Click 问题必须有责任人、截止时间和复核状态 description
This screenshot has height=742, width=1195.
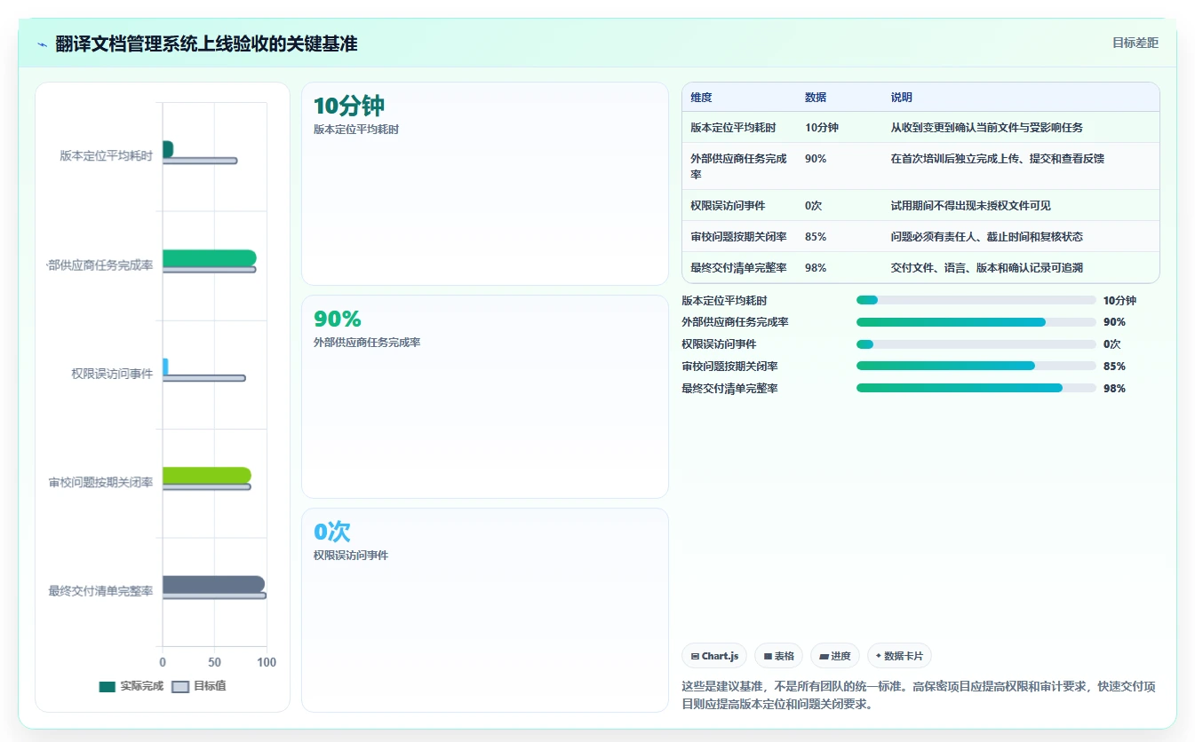[x=987, y=237]
